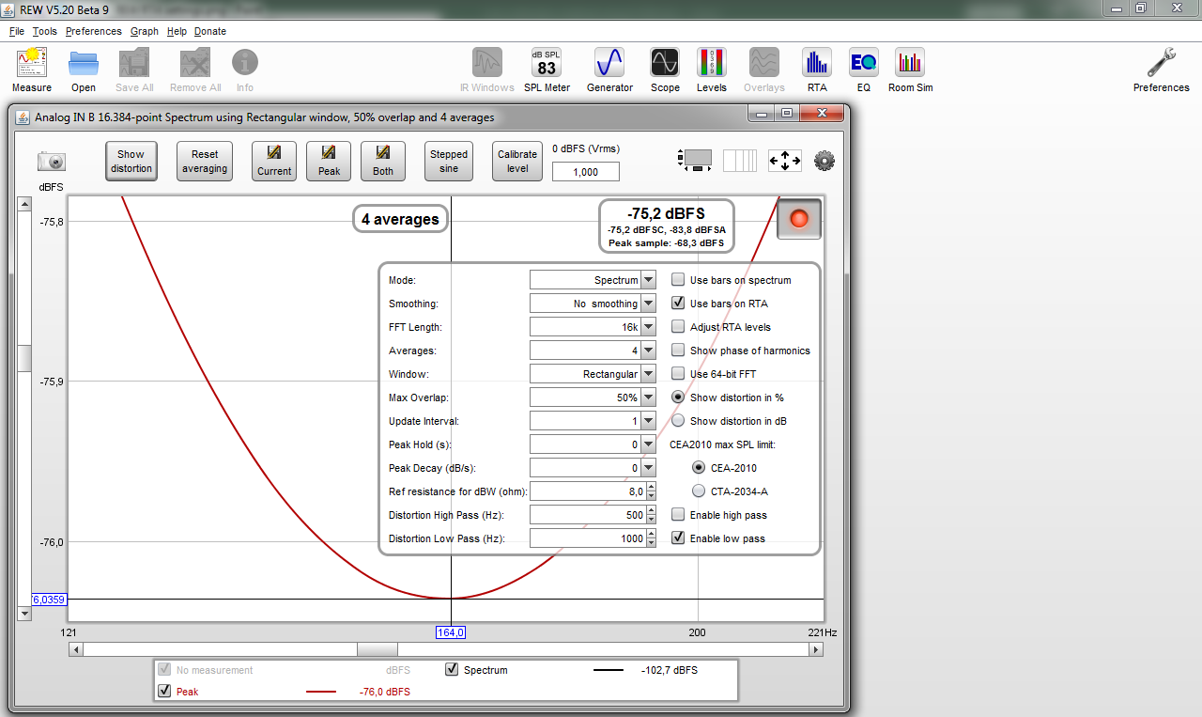
Task: Open the Smoothing dropdown
Action: coord(648,304)
